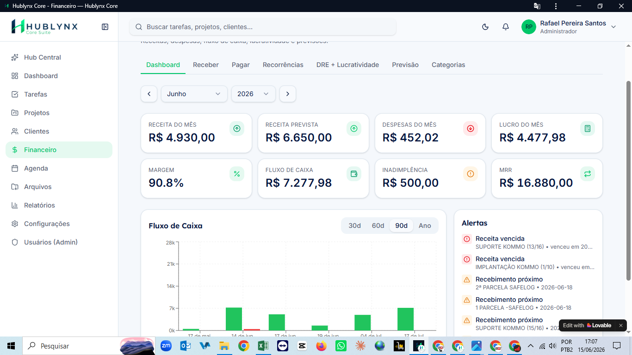The width and height of the screenshot is (632, 355).
Task: Open Firefox from the taskbar
Action: click(322, 346)
